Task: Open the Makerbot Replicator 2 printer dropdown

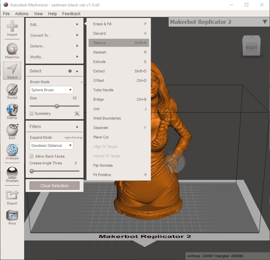Action: (x=219, y=22)
